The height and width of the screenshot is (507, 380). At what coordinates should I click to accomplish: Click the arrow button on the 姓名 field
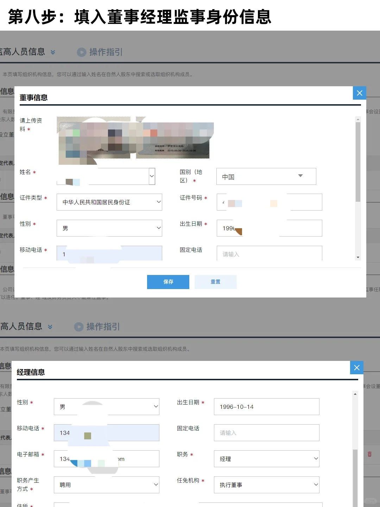coord(152,176)
